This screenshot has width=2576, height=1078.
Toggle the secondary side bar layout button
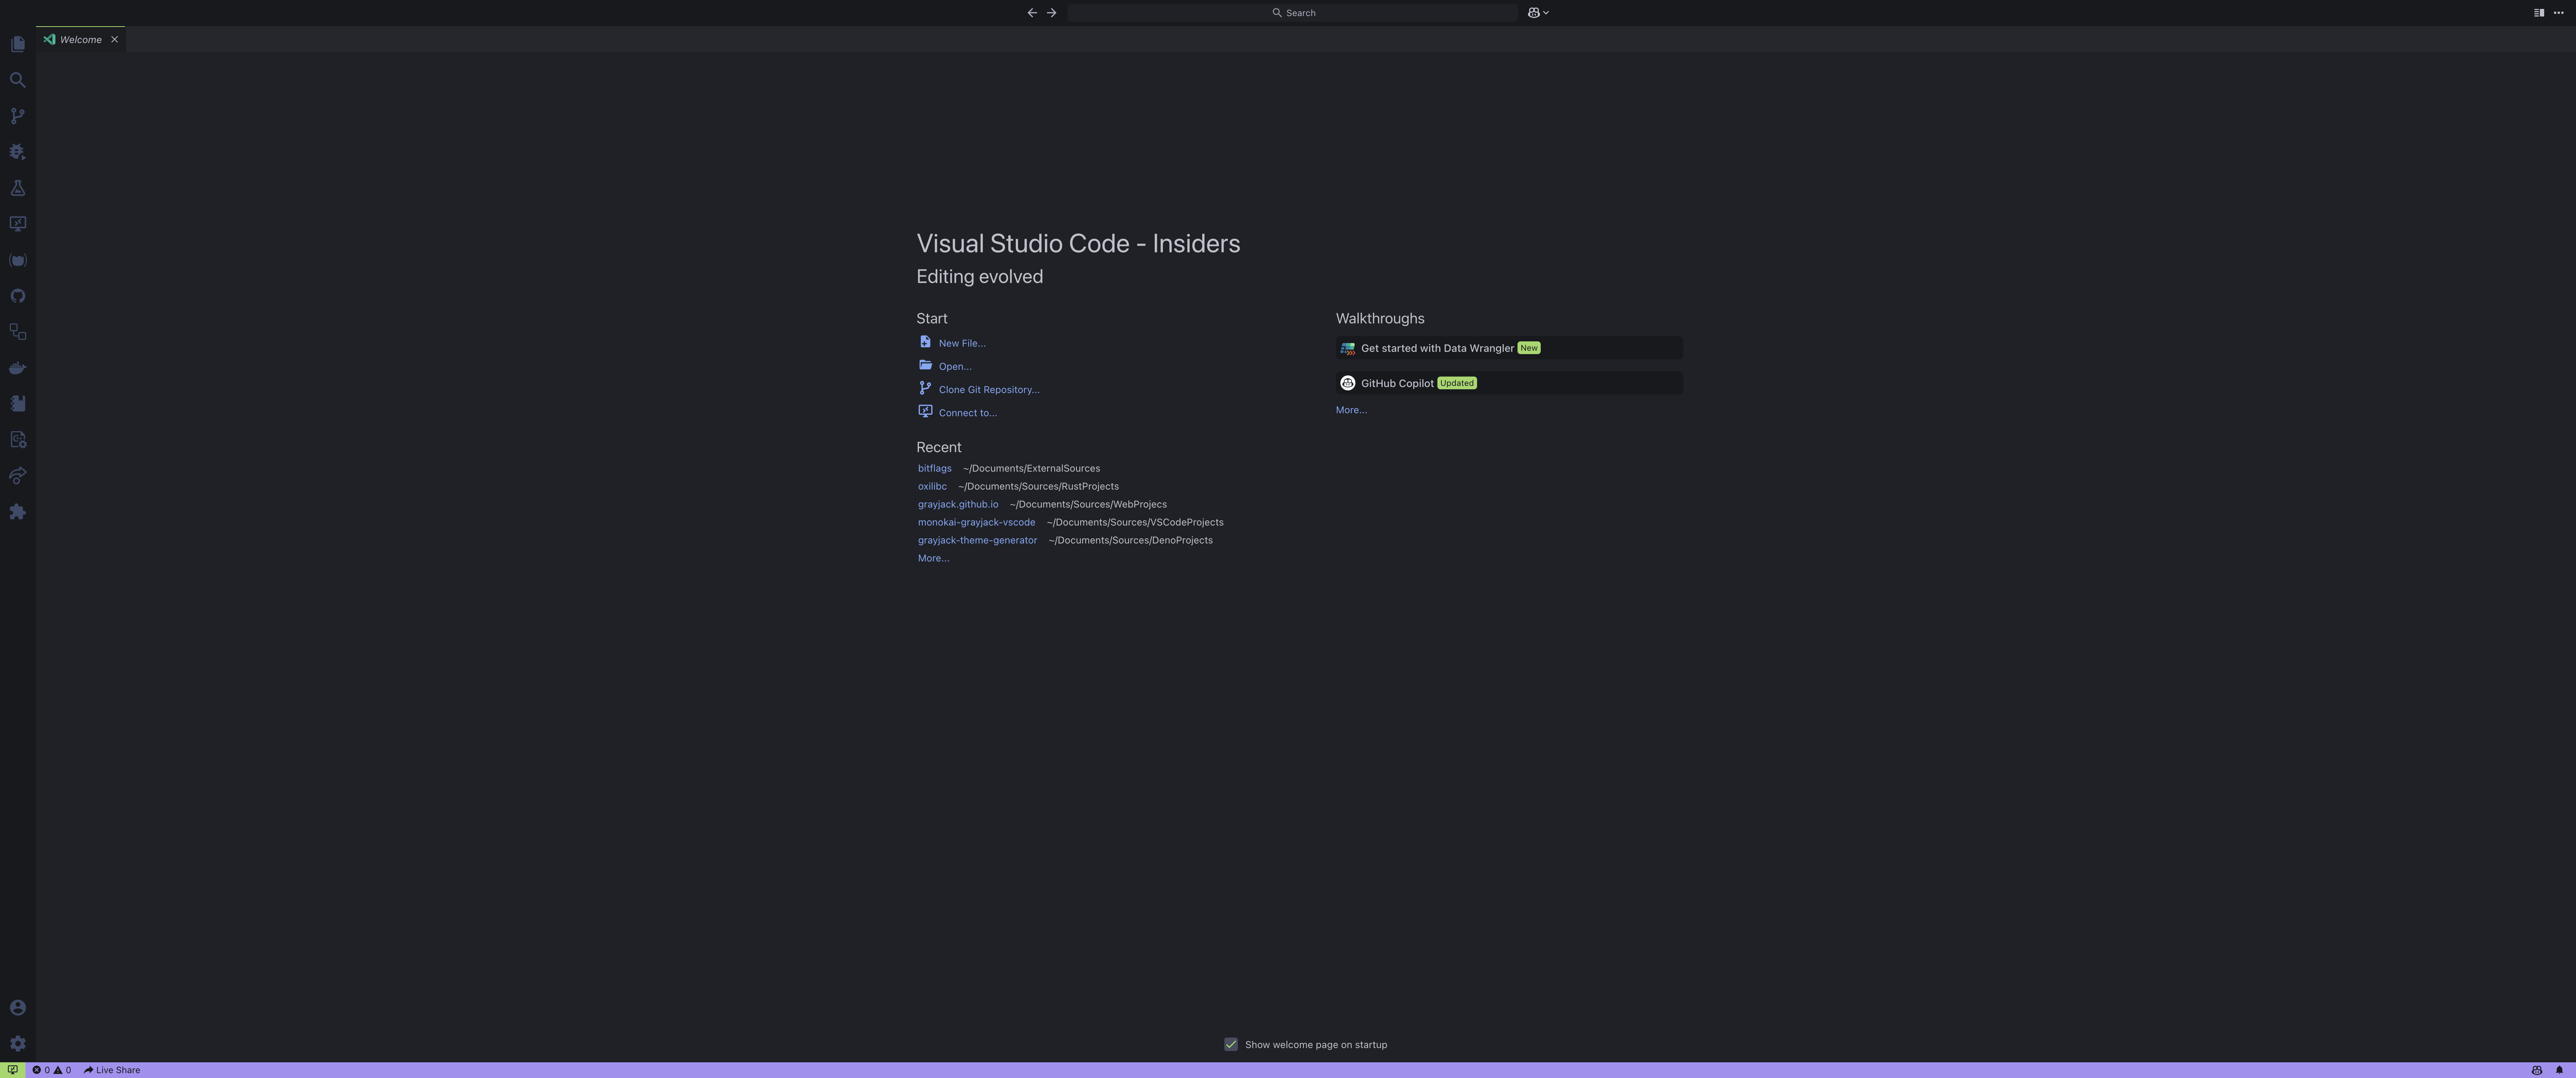(2538, 13)
